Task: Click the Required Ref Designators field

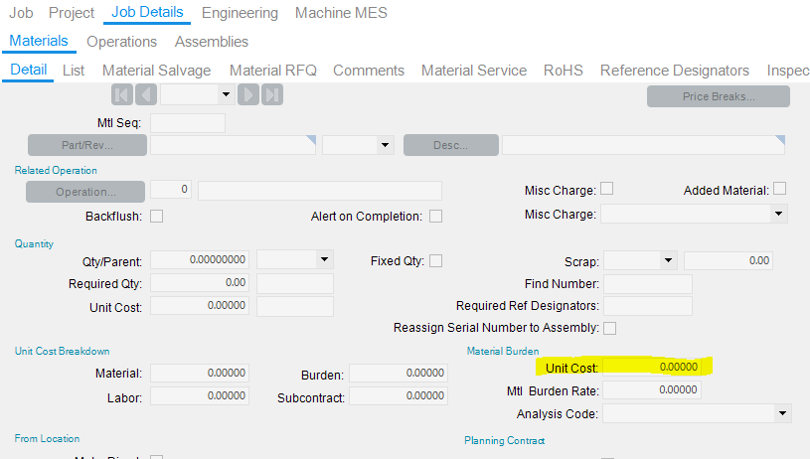Action: tap(648, 306)
